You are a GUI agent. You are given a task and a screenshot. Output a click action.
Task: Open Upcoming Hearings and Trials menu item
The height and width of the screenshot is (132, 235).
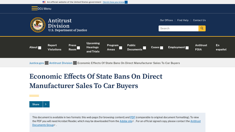pyautogui.click(x=93, y=47)
